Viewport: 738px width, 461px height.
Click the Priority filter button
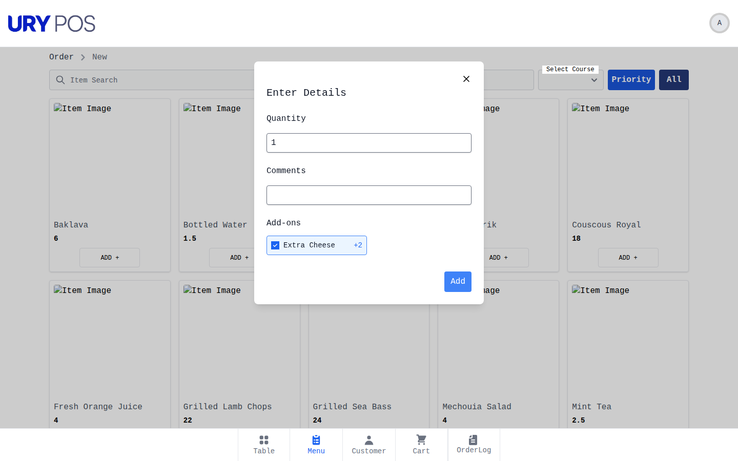pyautogui.click(x=631, y=80)
